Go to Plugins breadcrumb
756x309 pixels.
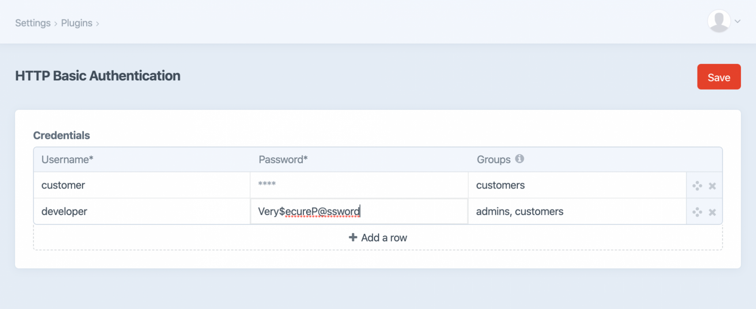coord(77,23)
